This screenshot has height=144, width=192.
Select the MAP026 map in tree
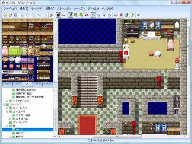[x=19, y=133]
